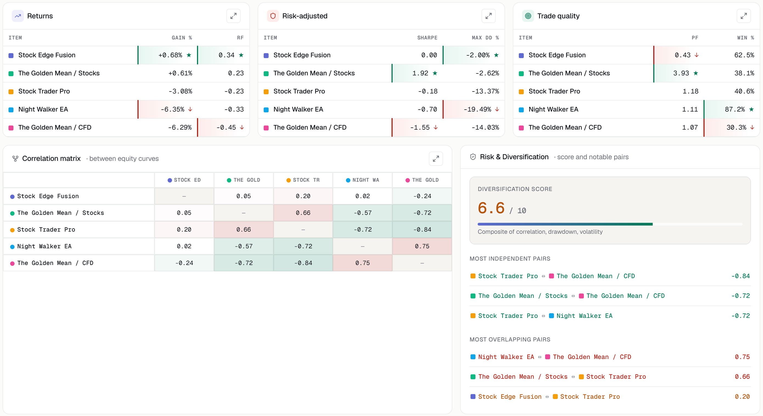This screenshot has width=763, height=416.
Task: Click -0.84 cell in Stock Trader Pro row
Action: [422, 230]
